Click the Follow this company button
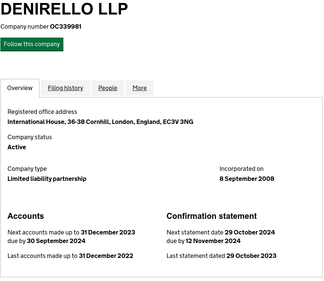This screenshot has height=281, width=324. coord(32,44)
